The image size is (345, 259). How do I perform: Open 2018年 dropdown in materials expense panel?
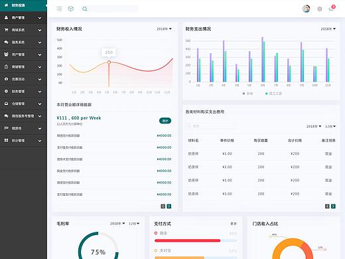(314, 126)
